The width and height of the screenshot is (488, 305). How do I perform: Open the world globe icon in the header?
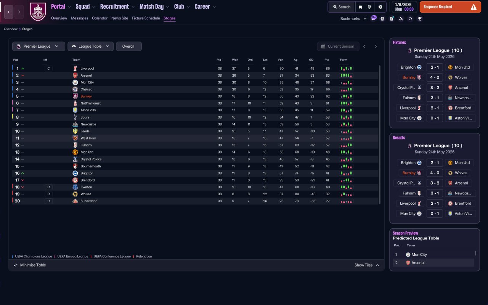[x=369, y=7]
